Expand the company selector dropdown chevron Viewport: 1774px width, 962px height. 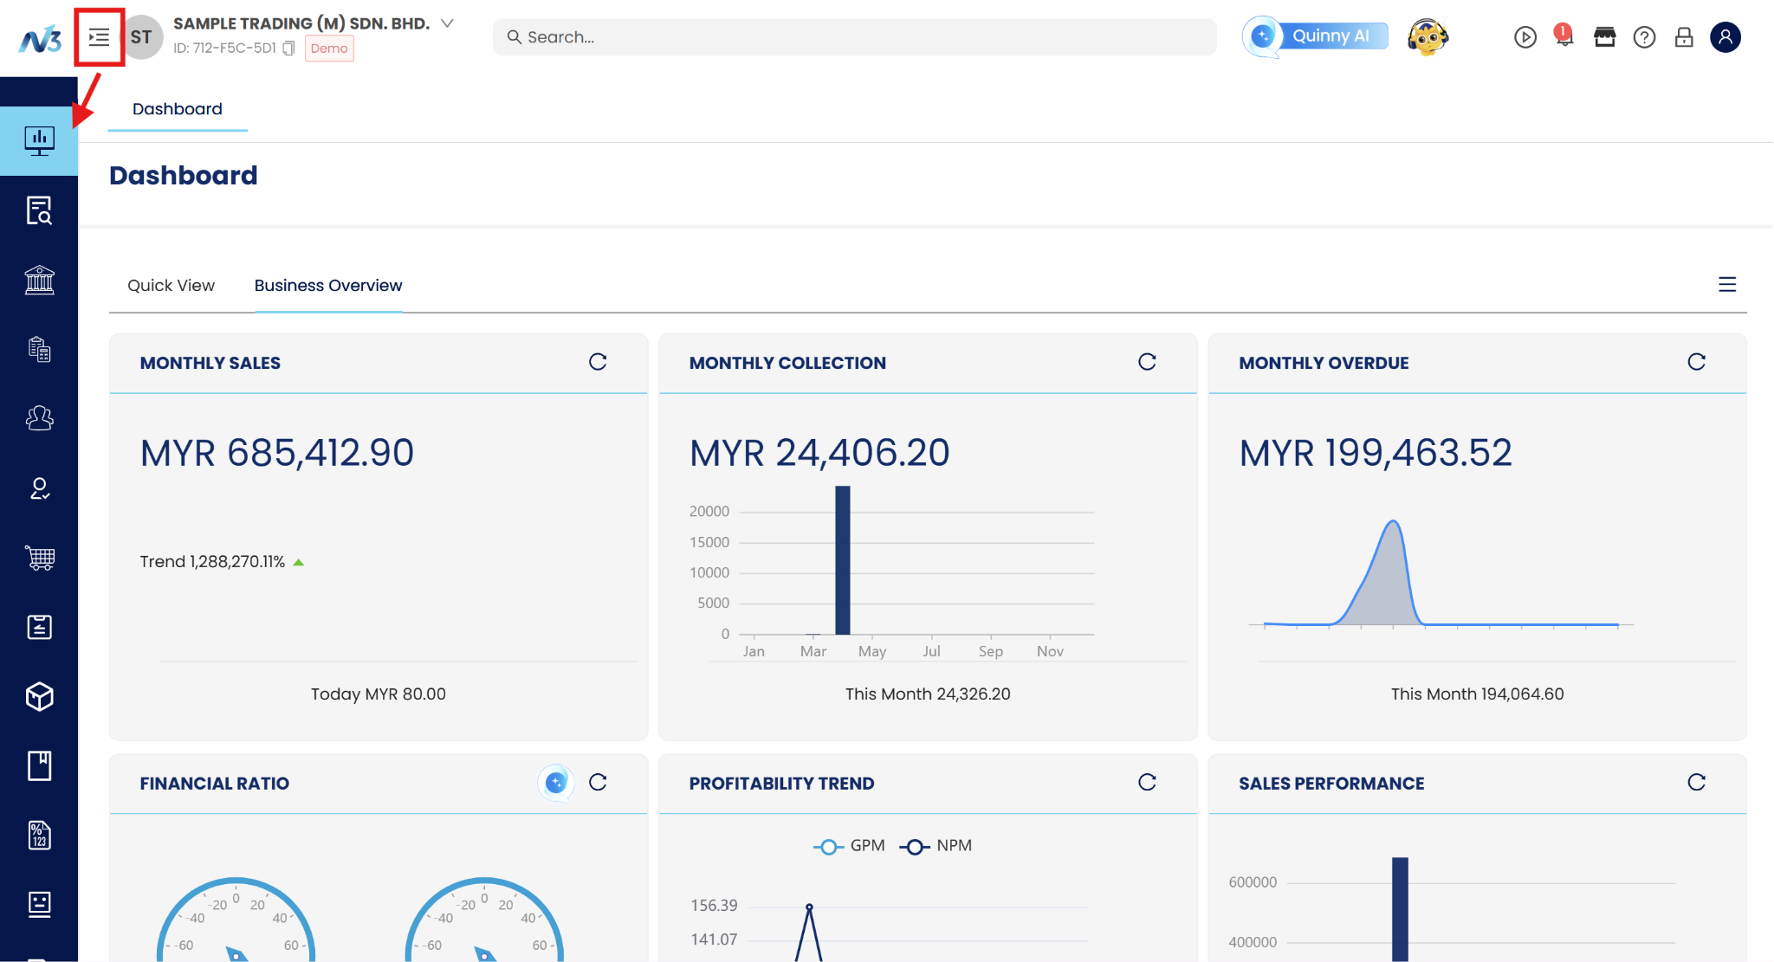[447, 23]
